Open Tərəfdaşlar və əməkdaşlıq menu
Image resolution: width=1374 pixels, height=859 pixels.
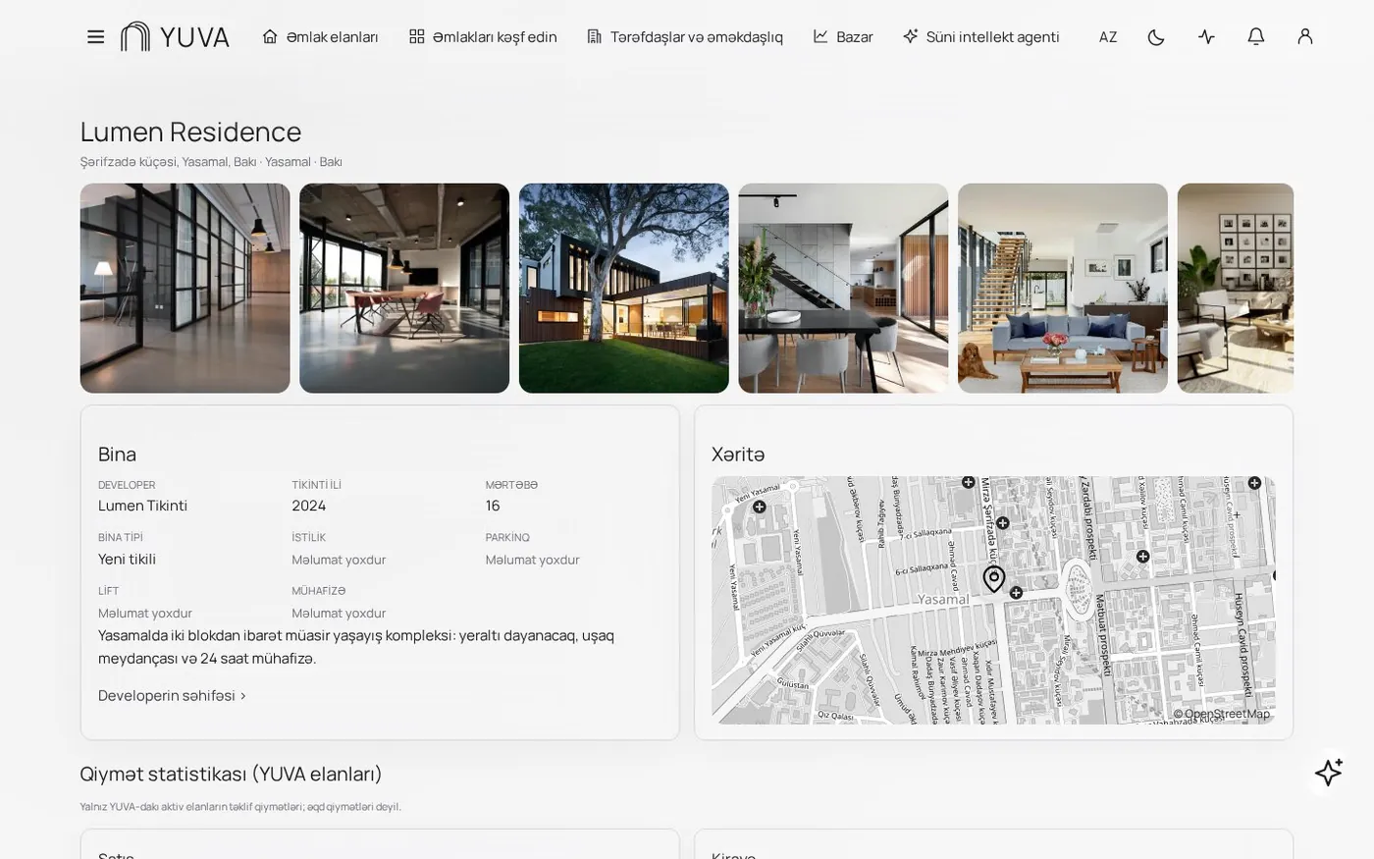[x=685, y=37]
